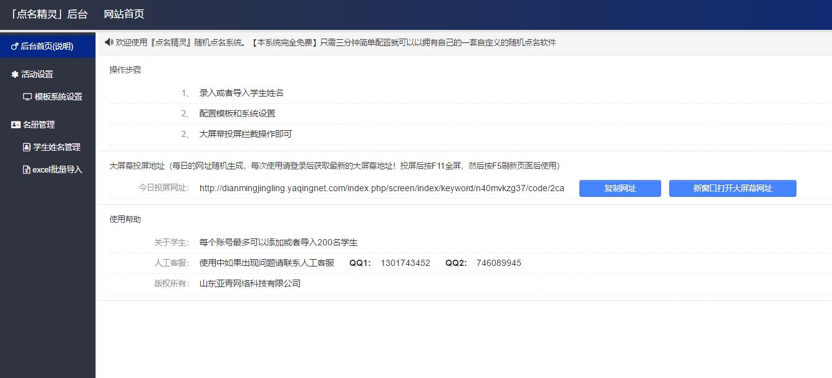Open the 学生姓名管理 page
Viewport: 832px width, 378px height.
56,147
